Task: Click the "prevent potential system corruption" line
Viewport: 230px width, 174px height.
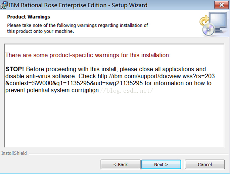Action: click(53, 90)
